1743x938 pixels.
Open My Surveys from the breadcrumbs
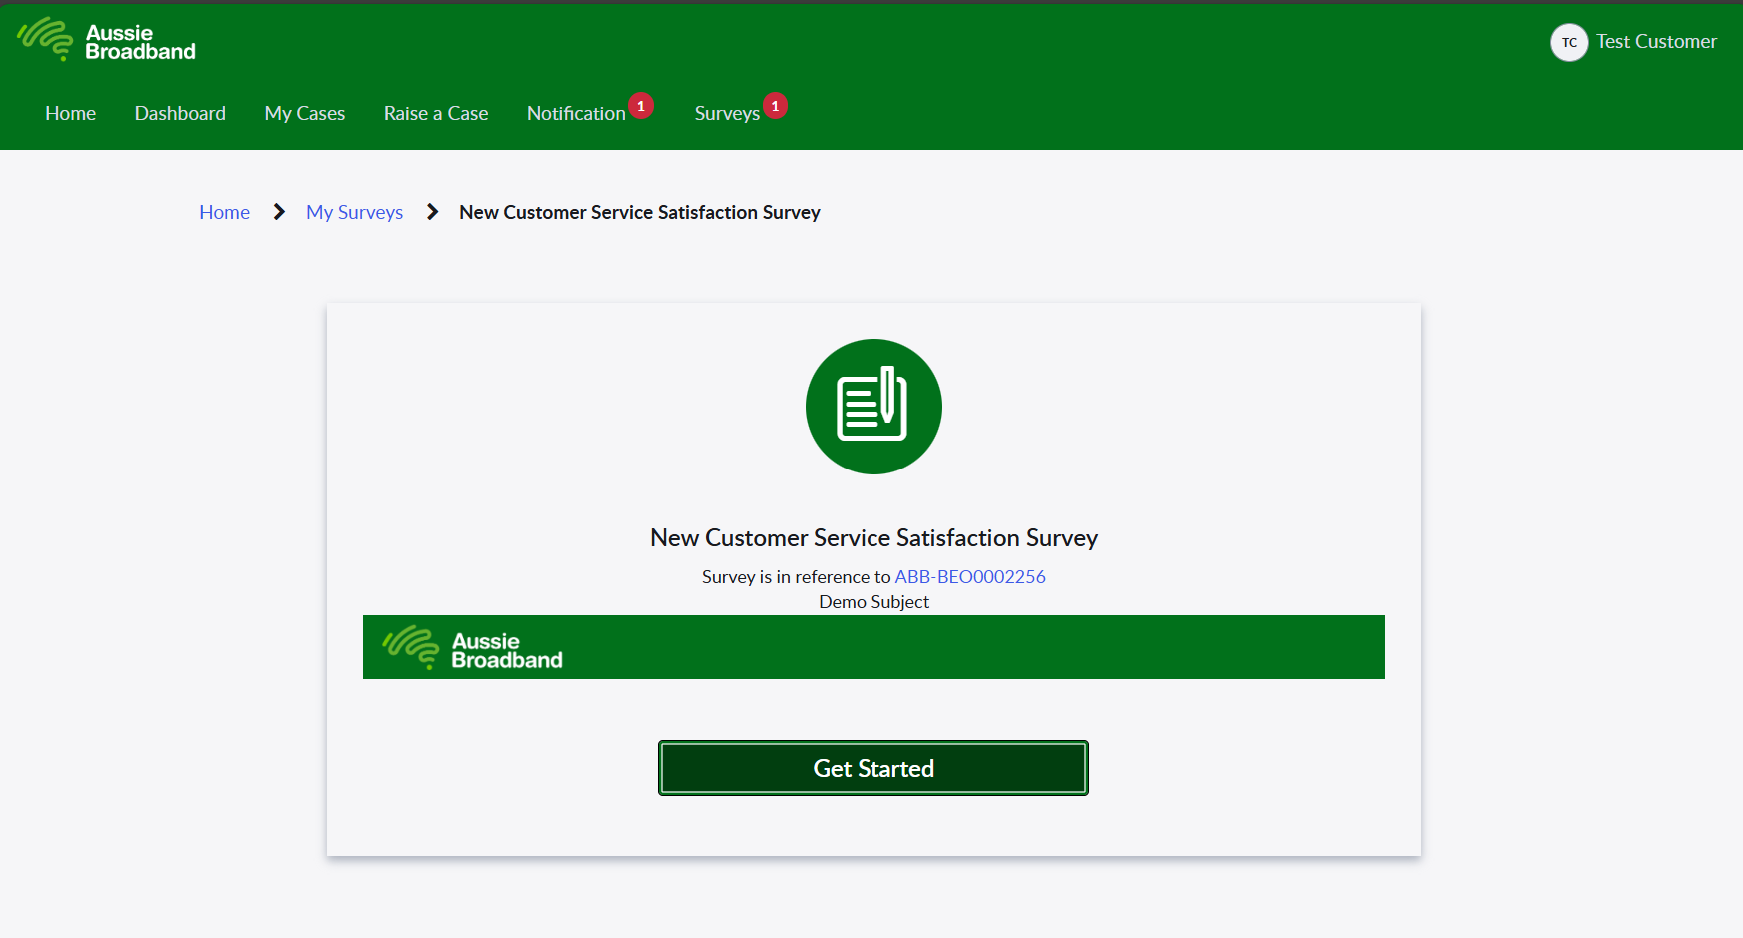click(354, 212)
